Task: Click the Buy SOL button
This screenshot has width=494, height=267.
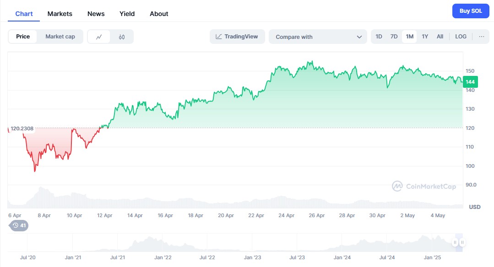Action: [x=471, y=11]
